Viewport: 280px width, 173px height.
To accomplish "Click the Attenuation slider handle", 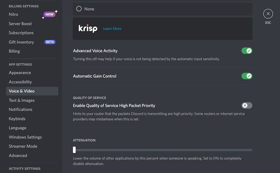I will [74, 150].
